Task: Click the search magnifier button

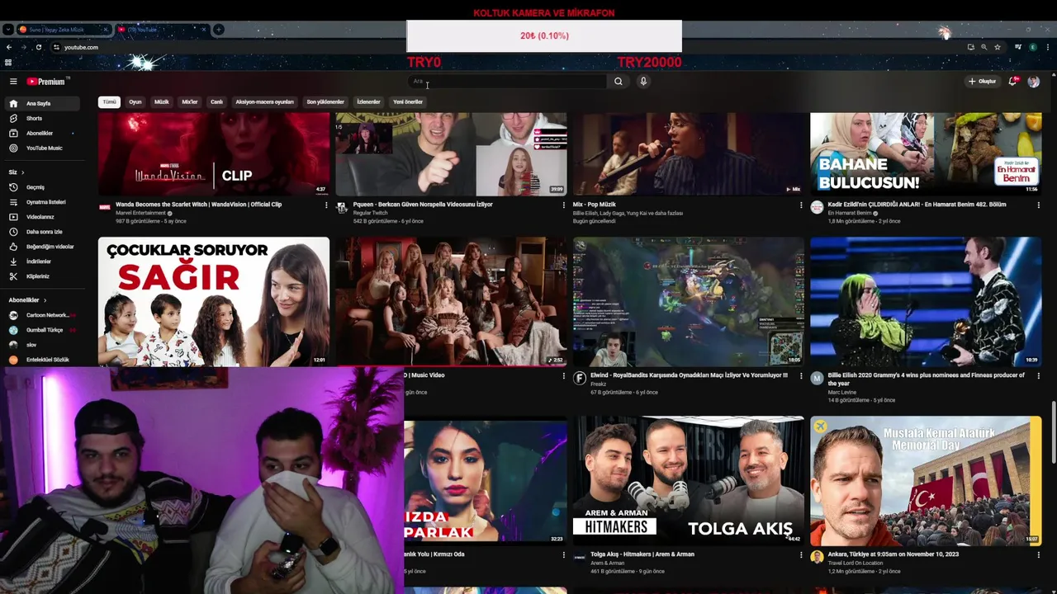Action: pos(618,82)
